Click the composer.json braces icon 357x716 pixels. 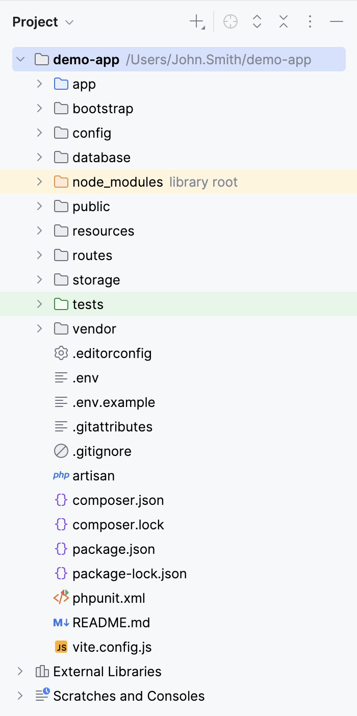coord(61,500)
